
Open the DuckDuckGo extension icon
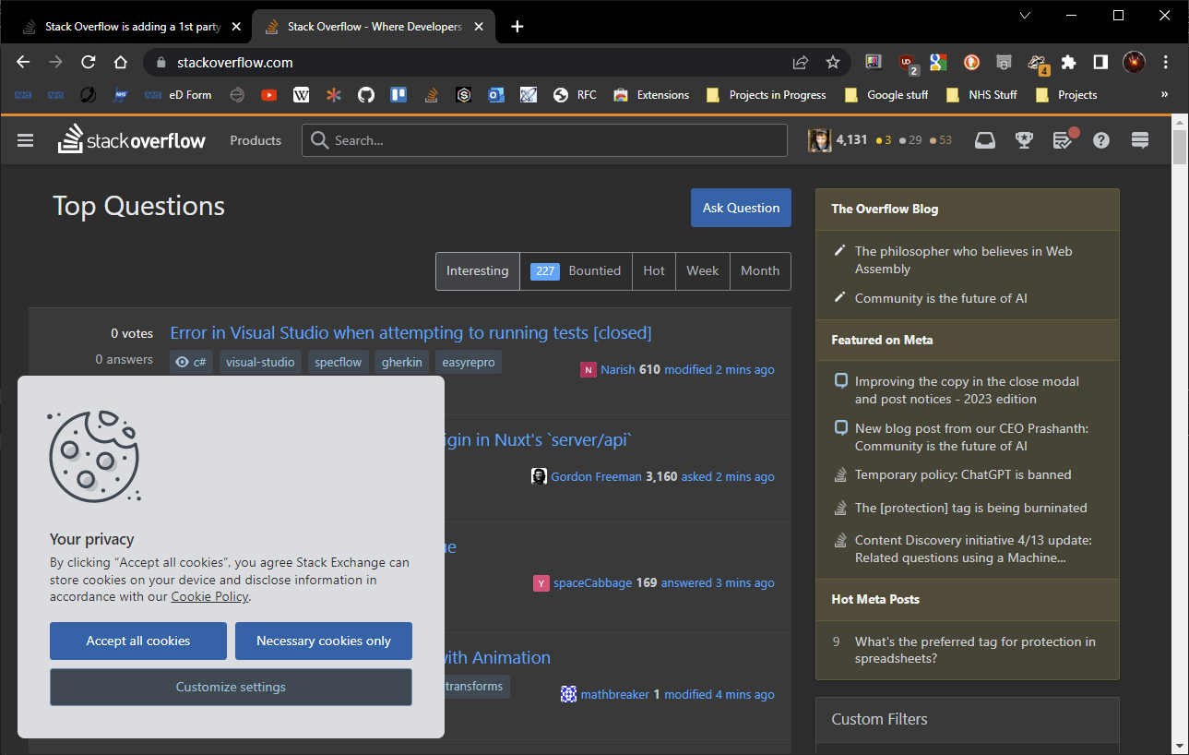[x=971, y=62]
